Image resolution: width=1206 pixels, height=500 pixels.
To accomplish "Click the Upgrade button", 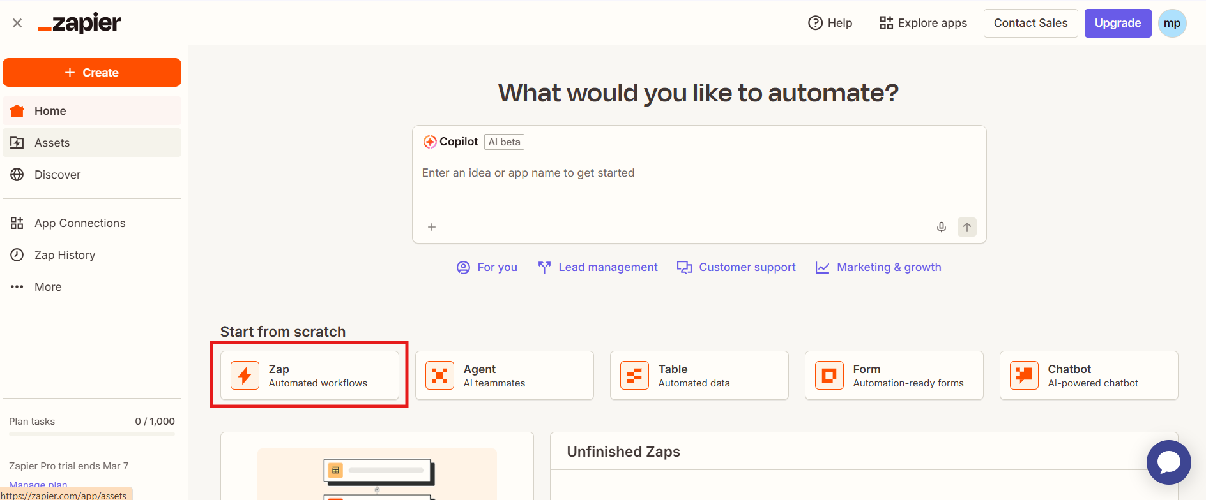I will click(x=1117, y=23).
